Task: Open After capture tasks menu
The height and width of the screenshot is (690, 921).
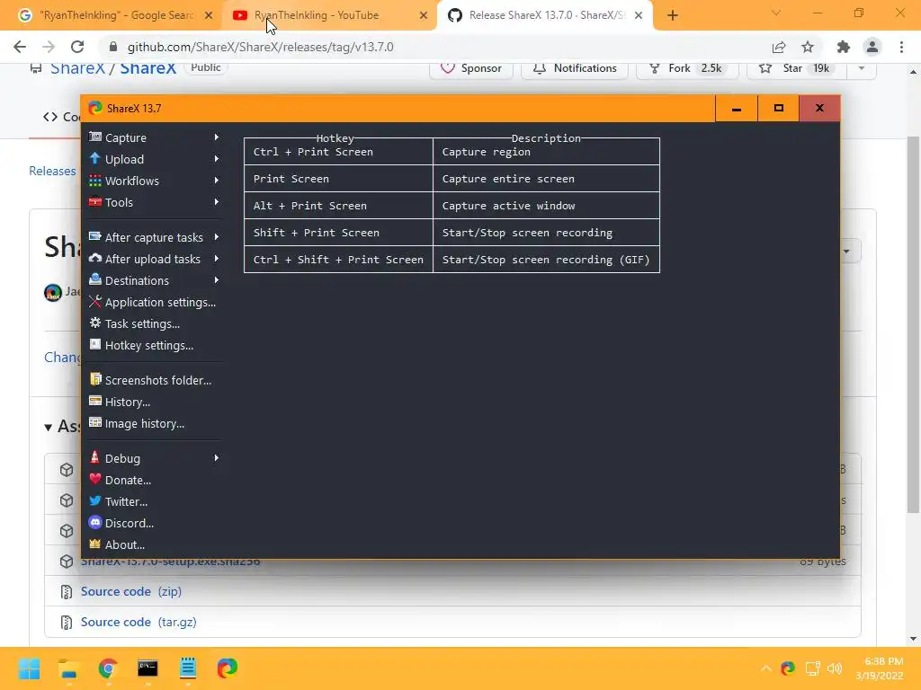Action: [154, 237]
